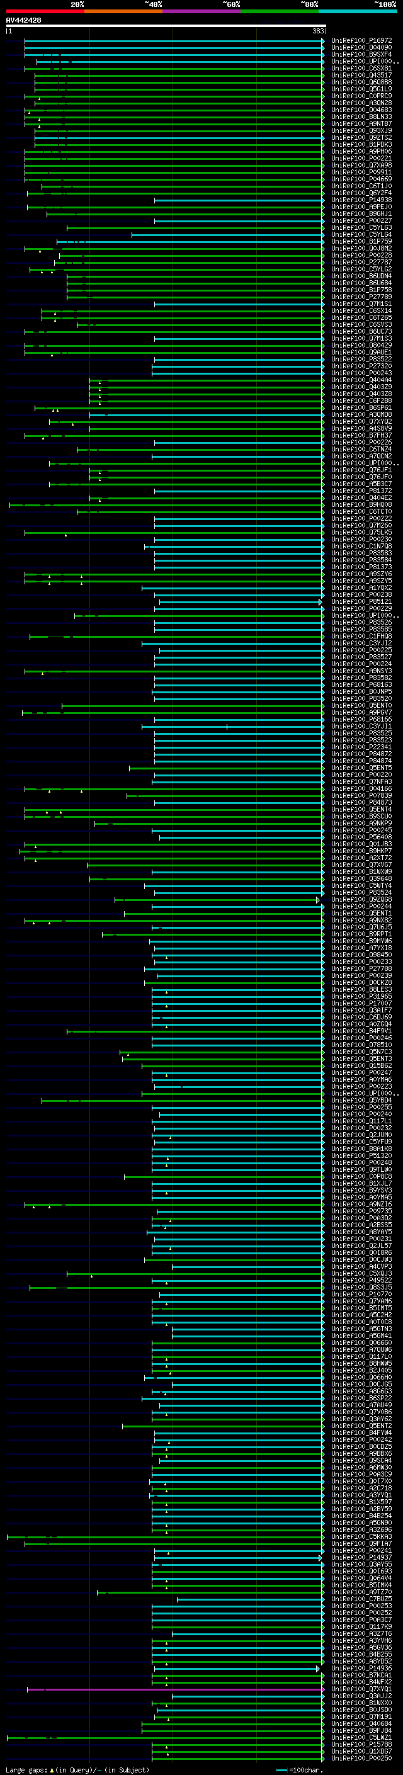Open hit UniRef100_Q43517
Viewport: 403px width, 1775px height.
(x=361, y=75)
